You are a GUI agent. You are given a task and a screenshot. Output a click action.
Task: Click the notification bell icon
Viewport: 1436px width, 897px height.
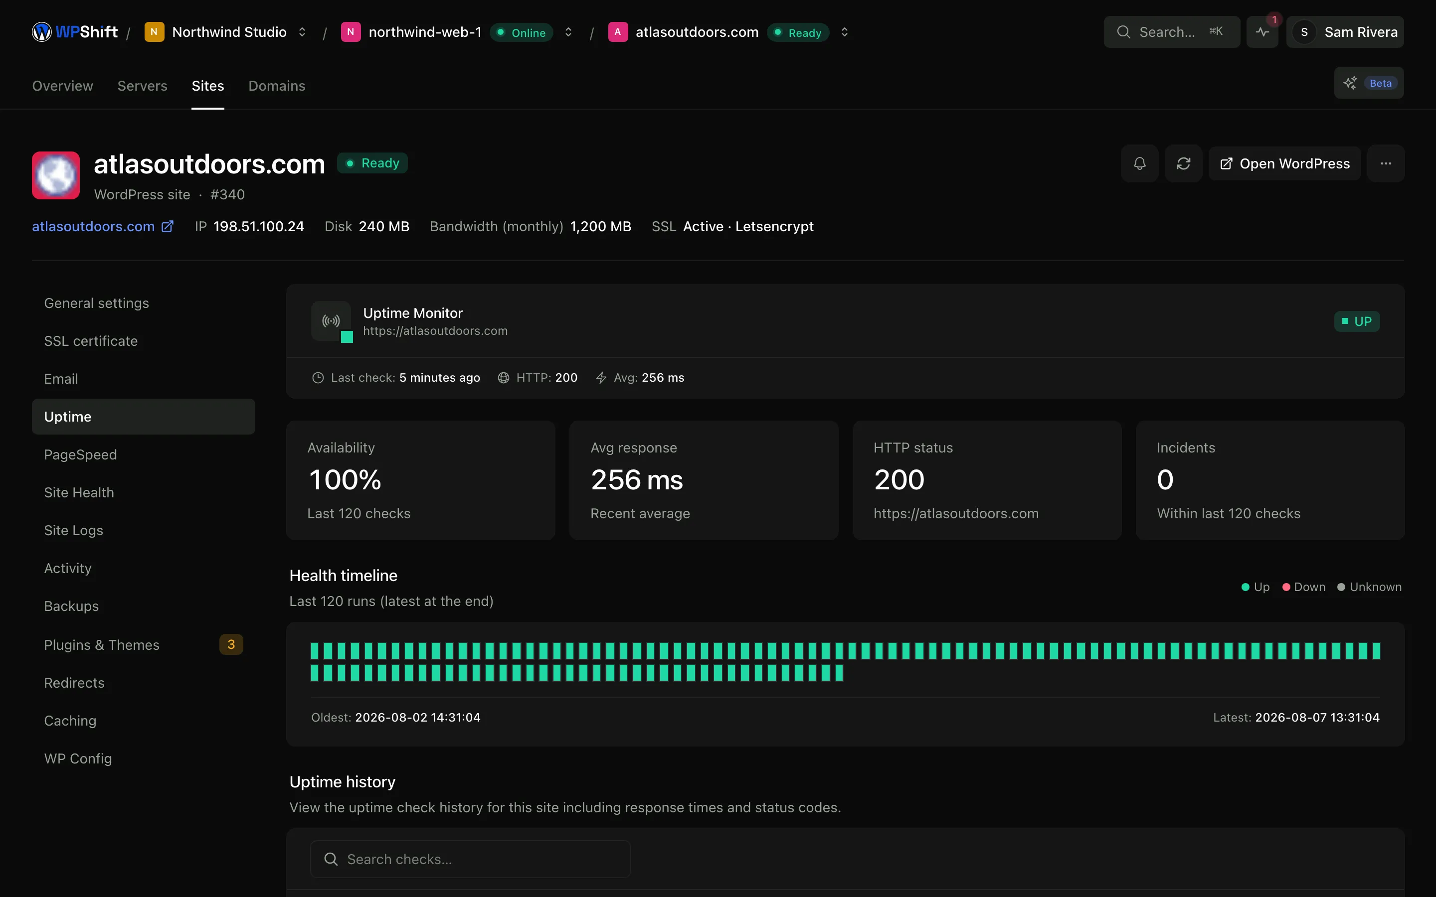(x=1139, y=164)
